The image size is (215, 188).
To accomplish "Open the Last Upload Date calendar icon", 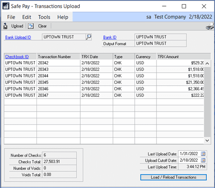I will point(203,154).
